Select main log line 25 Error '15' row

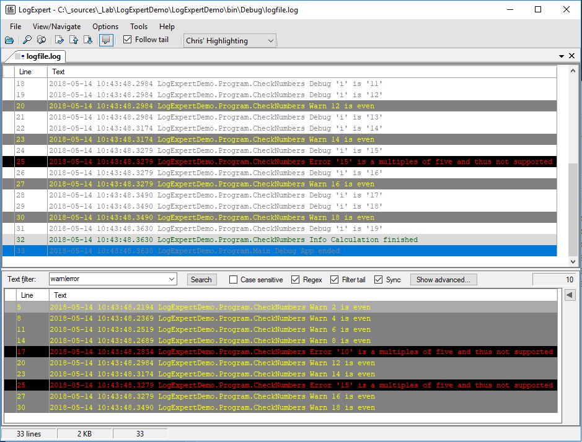pos(280,162)
